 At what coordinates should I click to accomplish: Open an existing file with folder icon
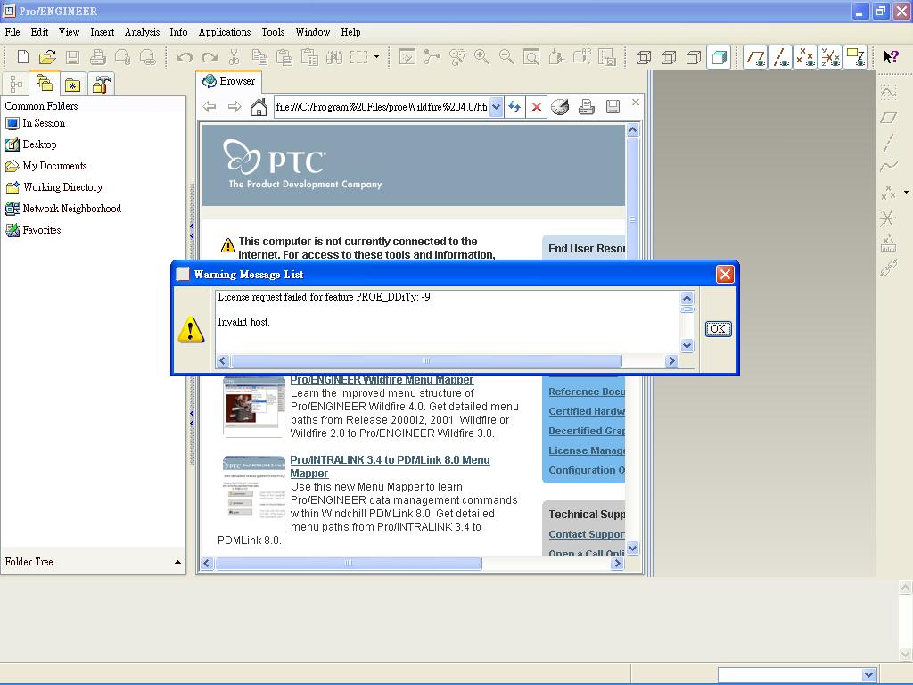47,56
